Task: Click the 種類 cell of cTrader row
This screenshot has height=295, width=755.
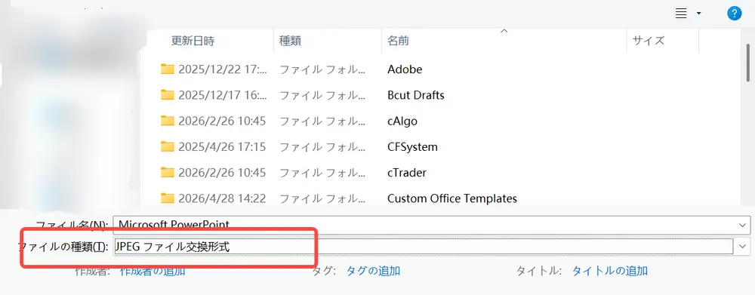Action: 322,173
